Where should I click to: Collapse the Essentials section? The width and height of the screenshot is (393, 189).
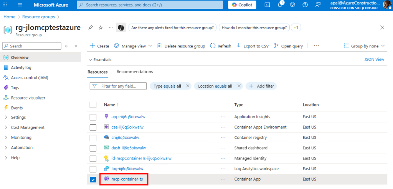click(100, 60)
